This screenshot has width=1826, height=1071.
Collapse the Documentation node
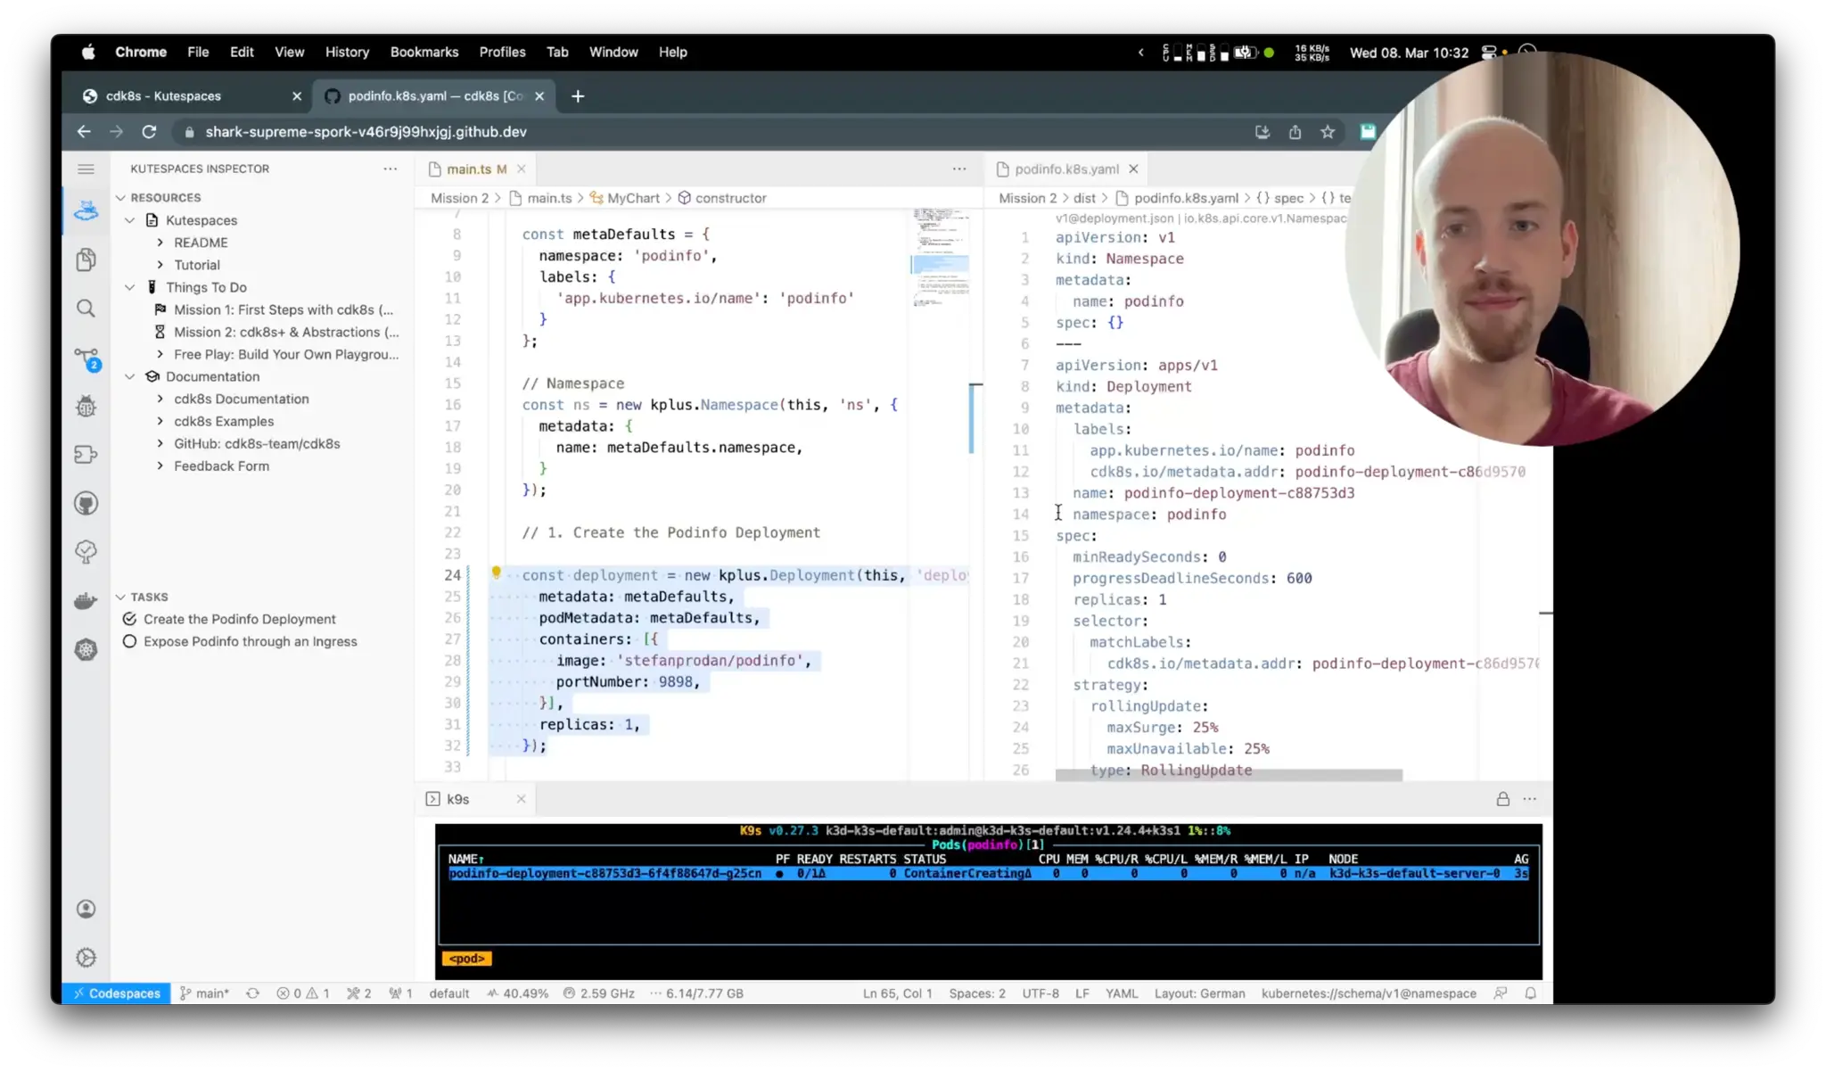coord(130,376)
